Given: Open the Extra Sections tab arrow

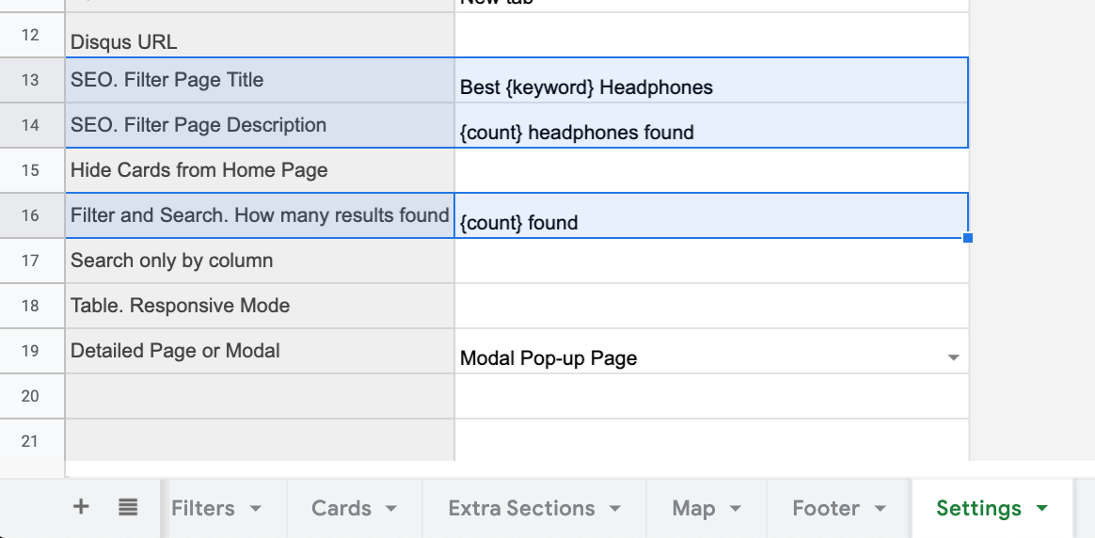Looking at the screenshot, I should pyautogui.click(x=615, y=509).
